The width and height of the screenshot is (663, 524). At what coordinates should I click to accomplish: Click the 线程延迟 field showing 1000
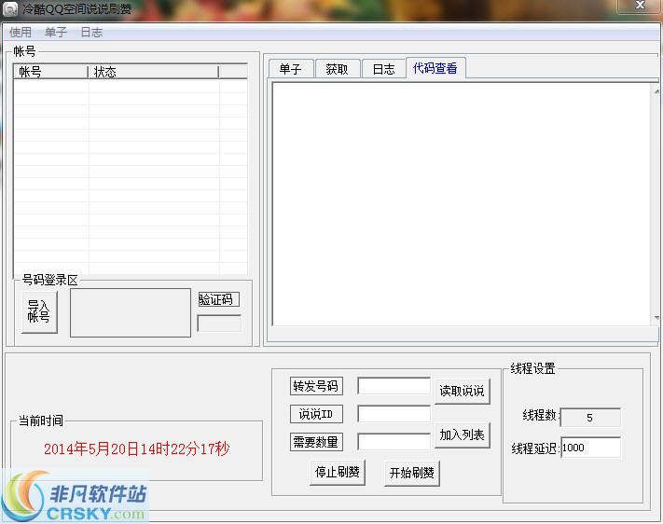(x=590, y=448)
